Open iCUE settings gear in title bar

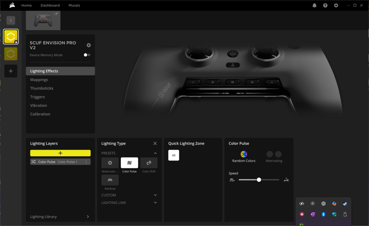point(336,5)
